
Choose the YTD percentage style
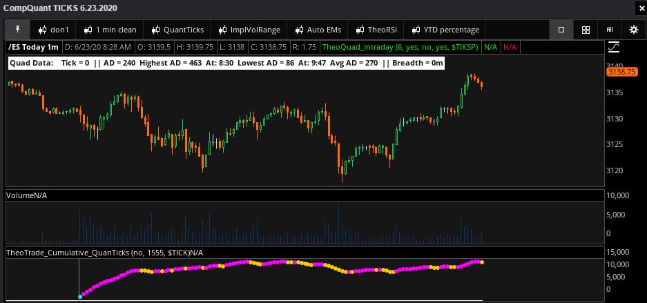445,30
